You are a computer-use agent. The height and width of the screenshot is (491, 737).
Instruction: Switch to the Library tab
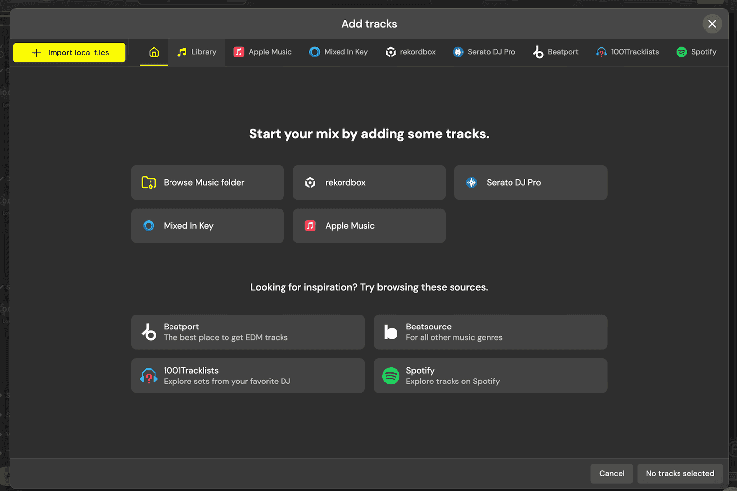[197, 52]
